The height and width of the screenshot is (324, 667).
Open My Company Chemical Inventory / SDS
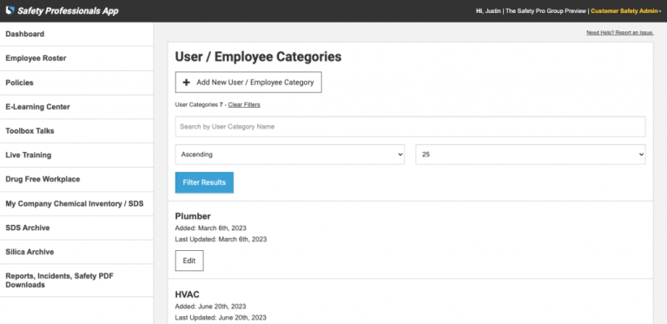pos(76,203)
